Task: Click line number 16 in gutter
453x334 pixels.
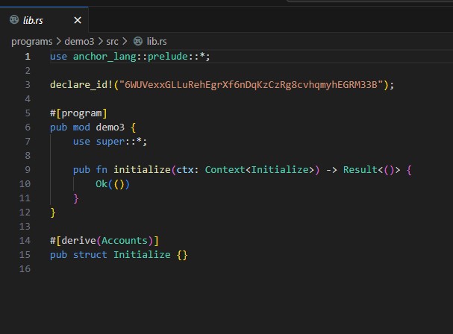Action: 25,268
